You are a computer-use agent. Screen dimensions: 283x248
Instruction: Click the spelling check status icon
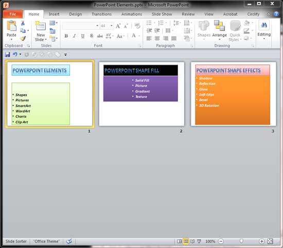coord(69,241)
